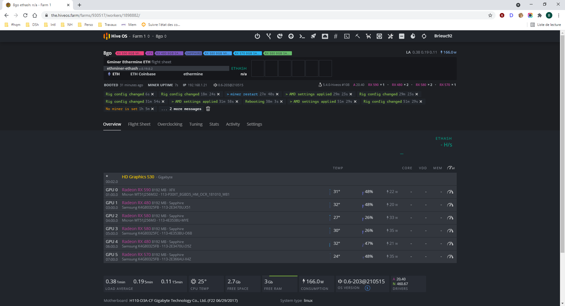Click the minus box icon in toolbar
565x306 pixels.
click(x=402, y=36)
